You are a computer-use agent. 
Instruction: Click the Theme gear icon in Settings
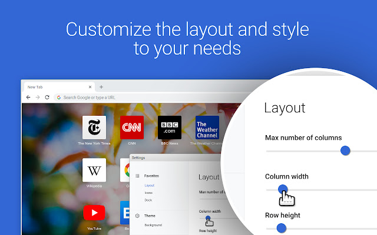point(137,216)
